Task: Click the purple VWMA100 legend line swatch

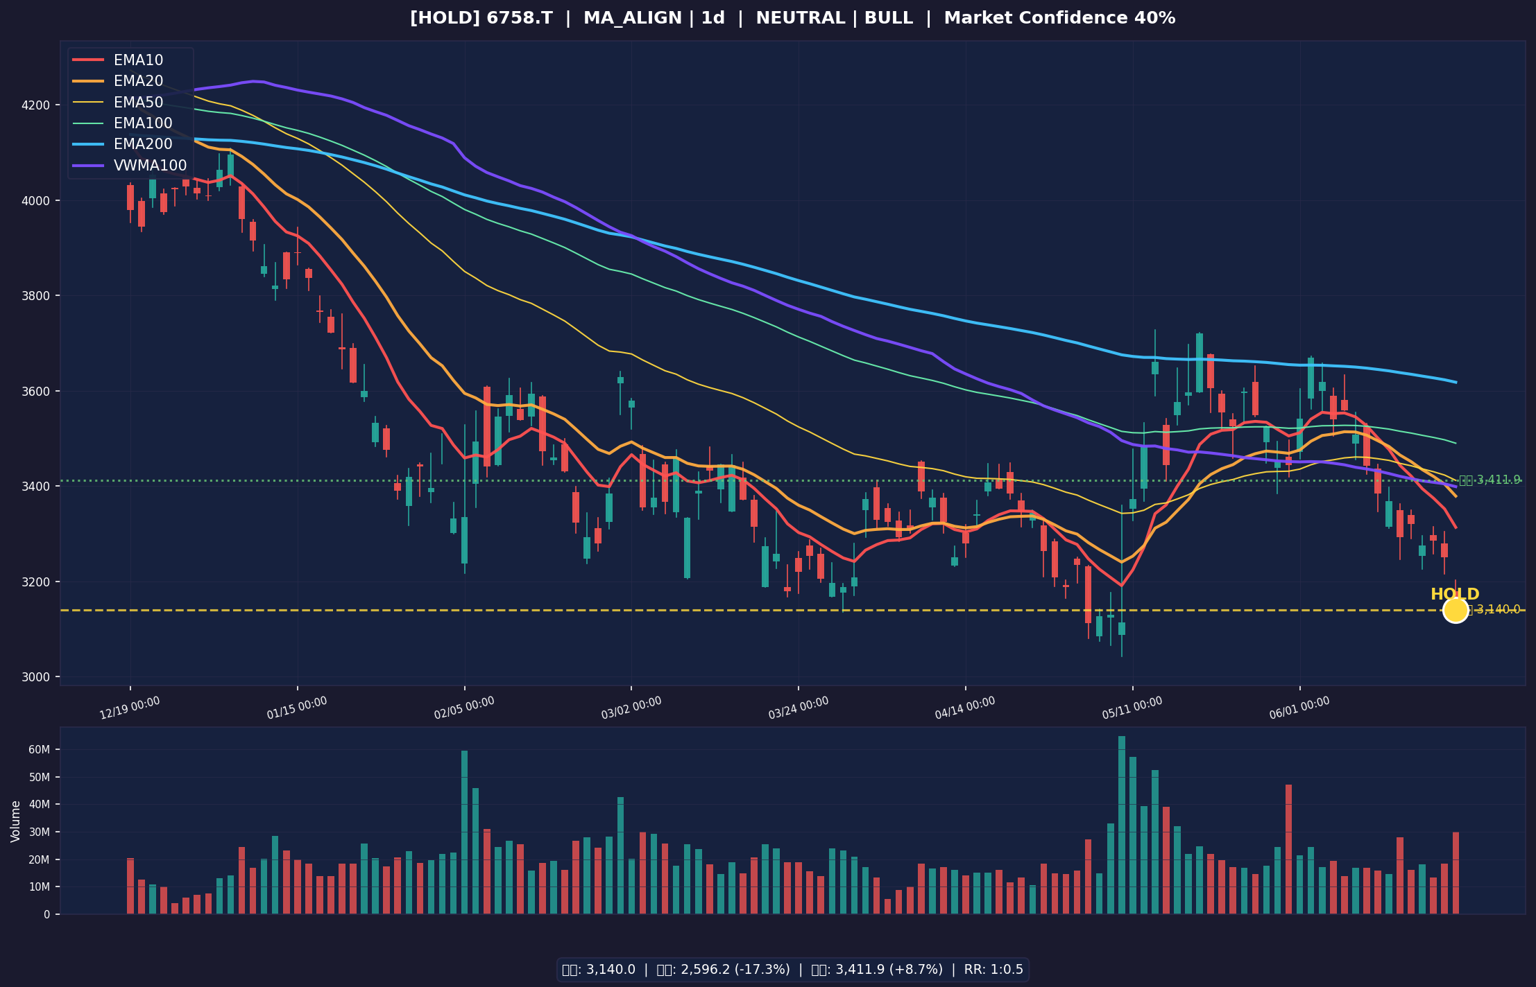Action: click(88, 166)
